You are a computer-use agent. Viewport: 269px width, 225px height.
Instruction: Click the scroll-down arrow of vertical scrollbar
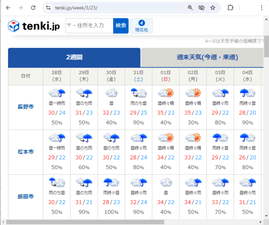pyautogui.click(x=266, y=216)
